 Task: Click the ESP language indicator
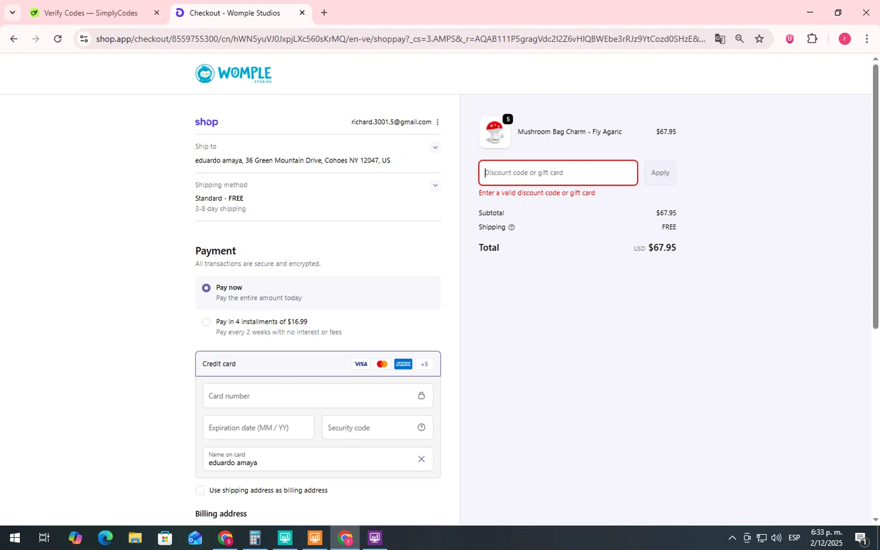point(794,538)
